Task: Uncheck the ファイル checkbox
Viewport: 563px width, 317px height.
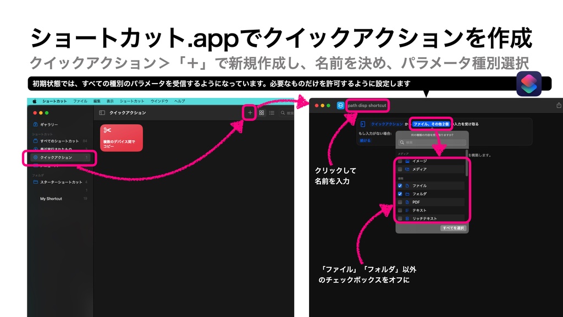Action: tap(400, 185)
